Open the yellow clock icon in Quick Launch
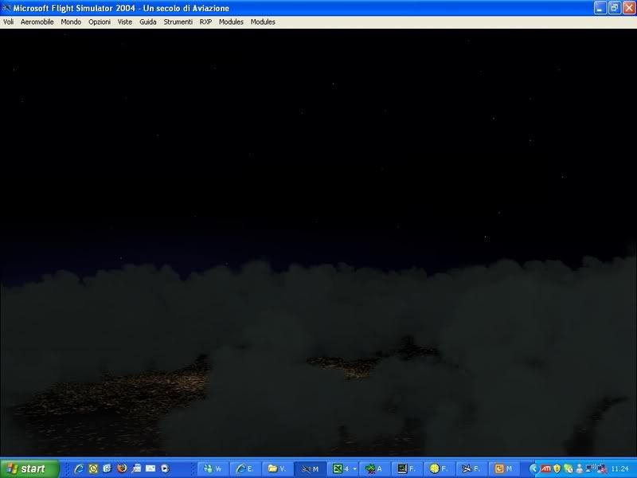Image resolution: width=637 pixels, height=478 pixels. coord(93,468)
